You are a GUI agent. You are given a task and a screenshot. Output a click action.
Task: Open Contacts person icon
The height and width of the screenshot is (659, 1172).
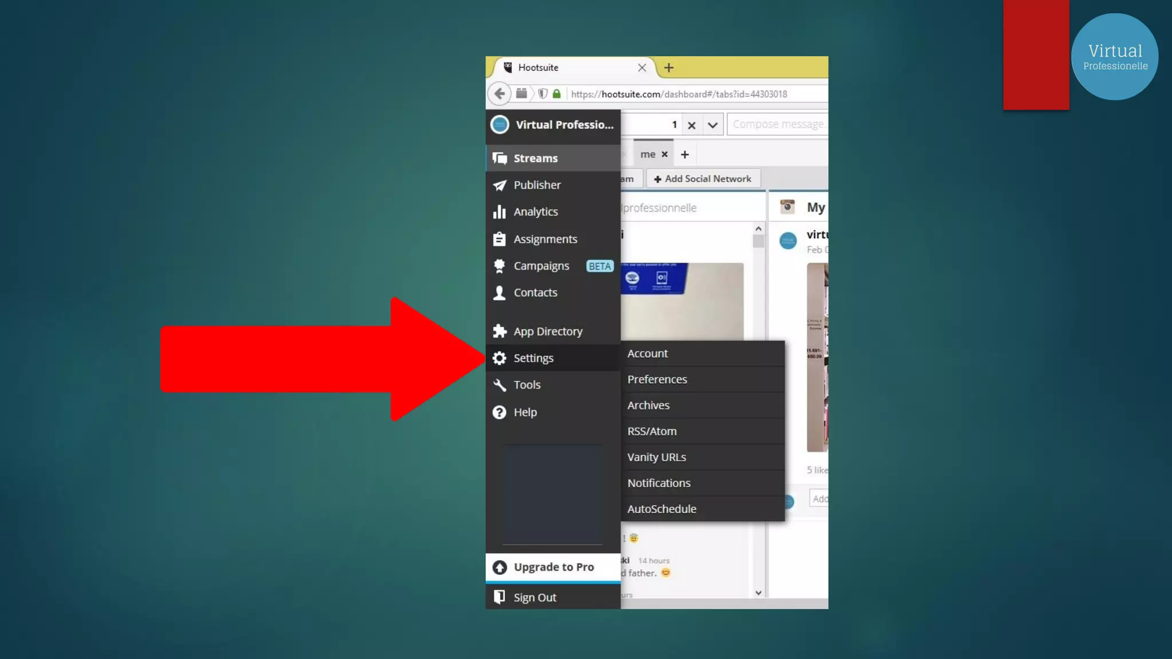pyautogui.click(x=500, y=293)
